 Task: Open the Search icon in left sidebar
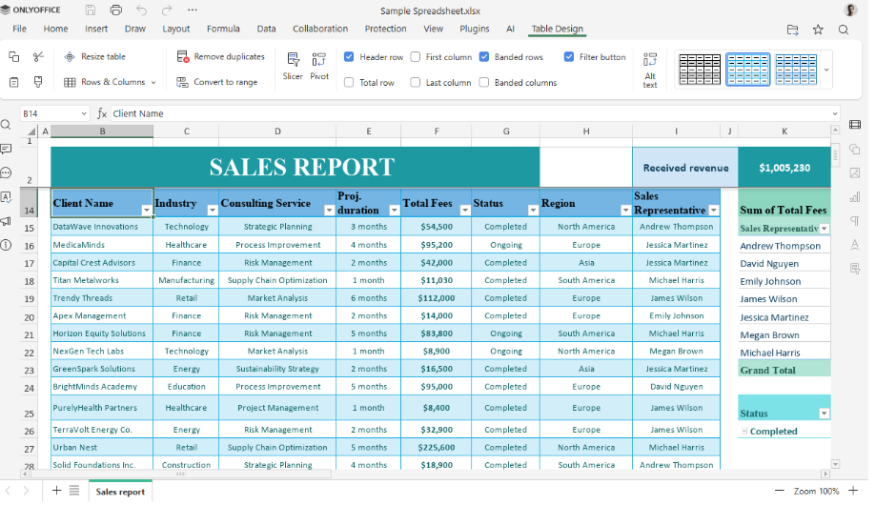tap(7, 125)
